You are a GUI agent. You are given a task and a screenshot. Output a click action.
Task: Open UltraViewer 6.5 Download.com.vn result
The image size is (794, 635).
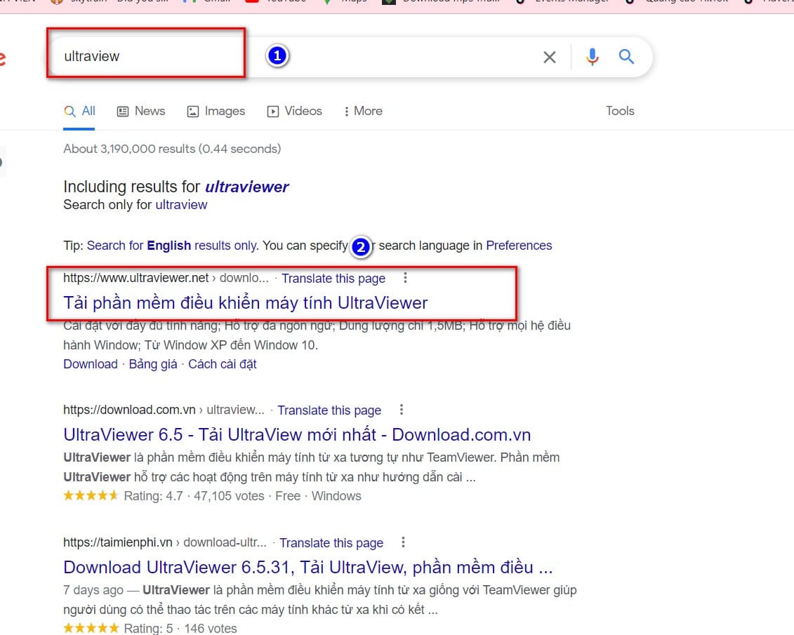pos(297,434)
